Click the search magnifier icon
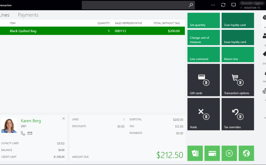The height and width of the screenshot is (165, 266). tap(191, 5)
